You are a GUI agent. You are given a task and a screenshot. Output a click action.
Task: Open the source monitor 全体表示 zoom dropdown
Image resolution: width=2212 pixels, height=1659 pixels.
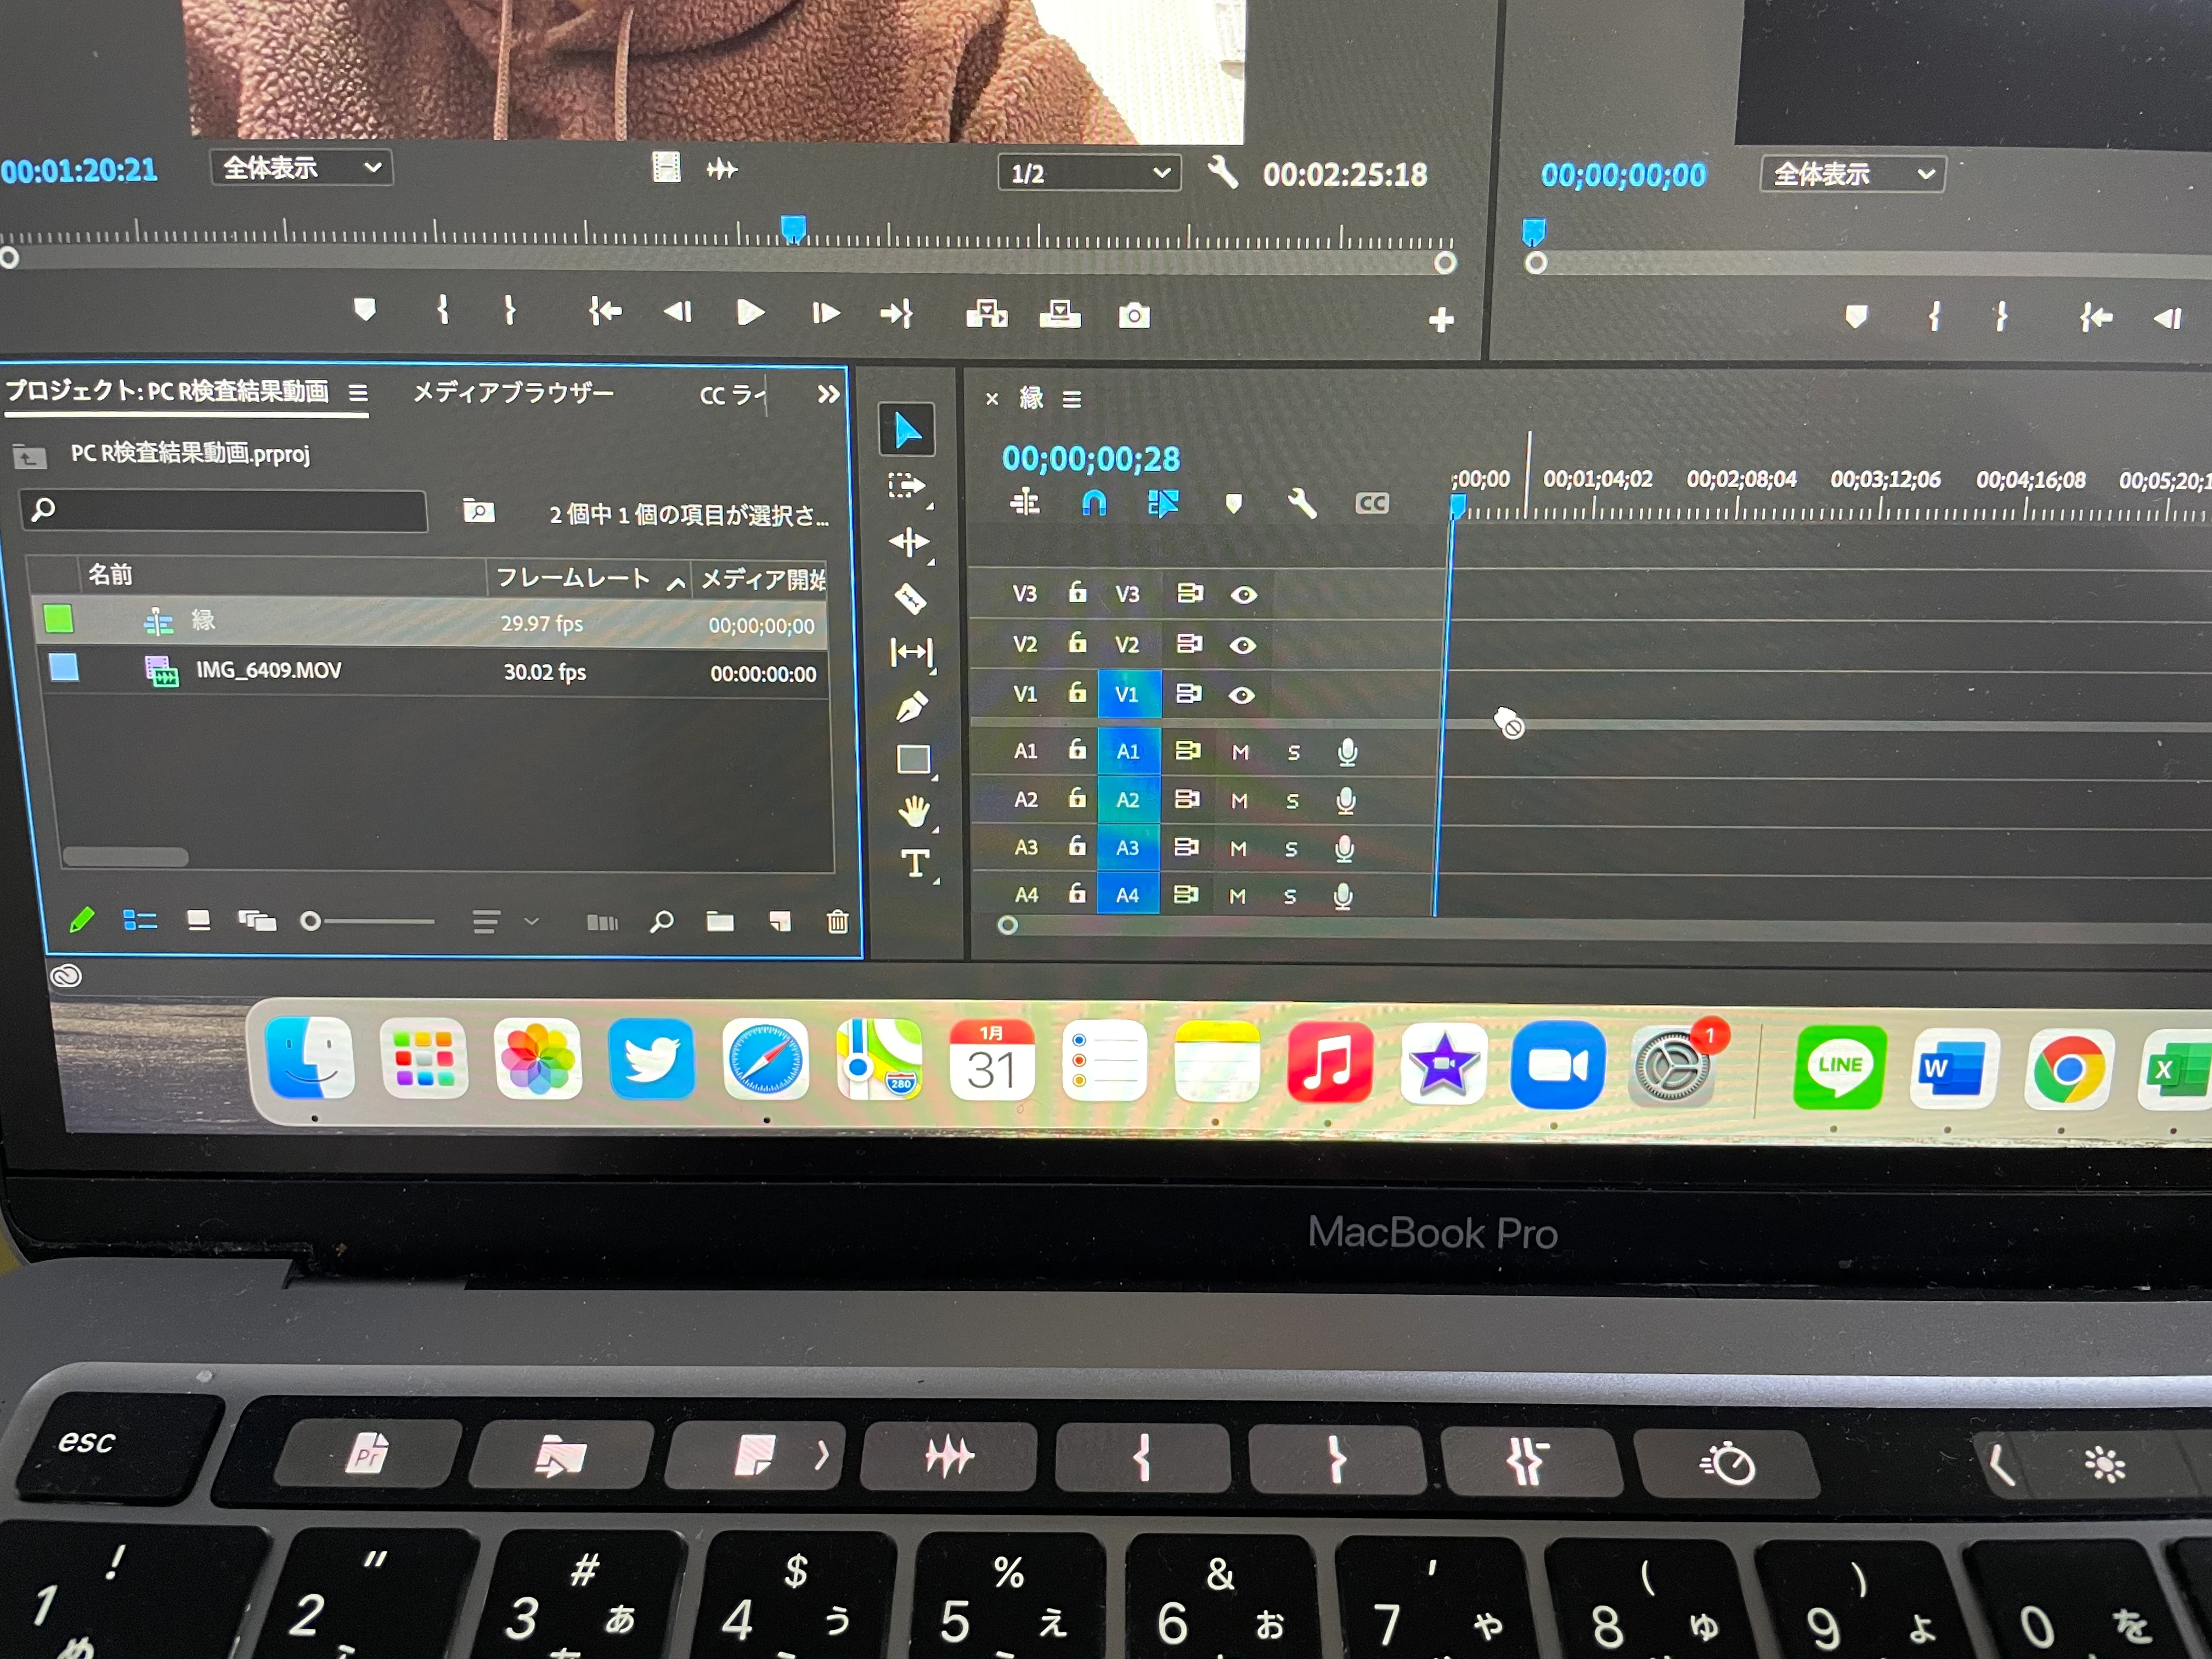pyautogui.click(x=301, y=167)
